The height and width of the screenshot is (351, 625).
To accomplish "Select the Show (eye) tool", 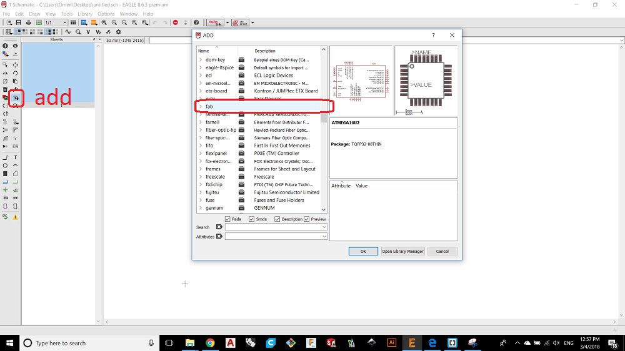I will pos(15,46).
